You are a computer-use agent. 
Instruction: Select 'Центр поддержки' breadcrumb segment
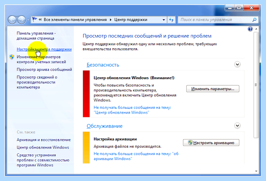pos(130,20)
